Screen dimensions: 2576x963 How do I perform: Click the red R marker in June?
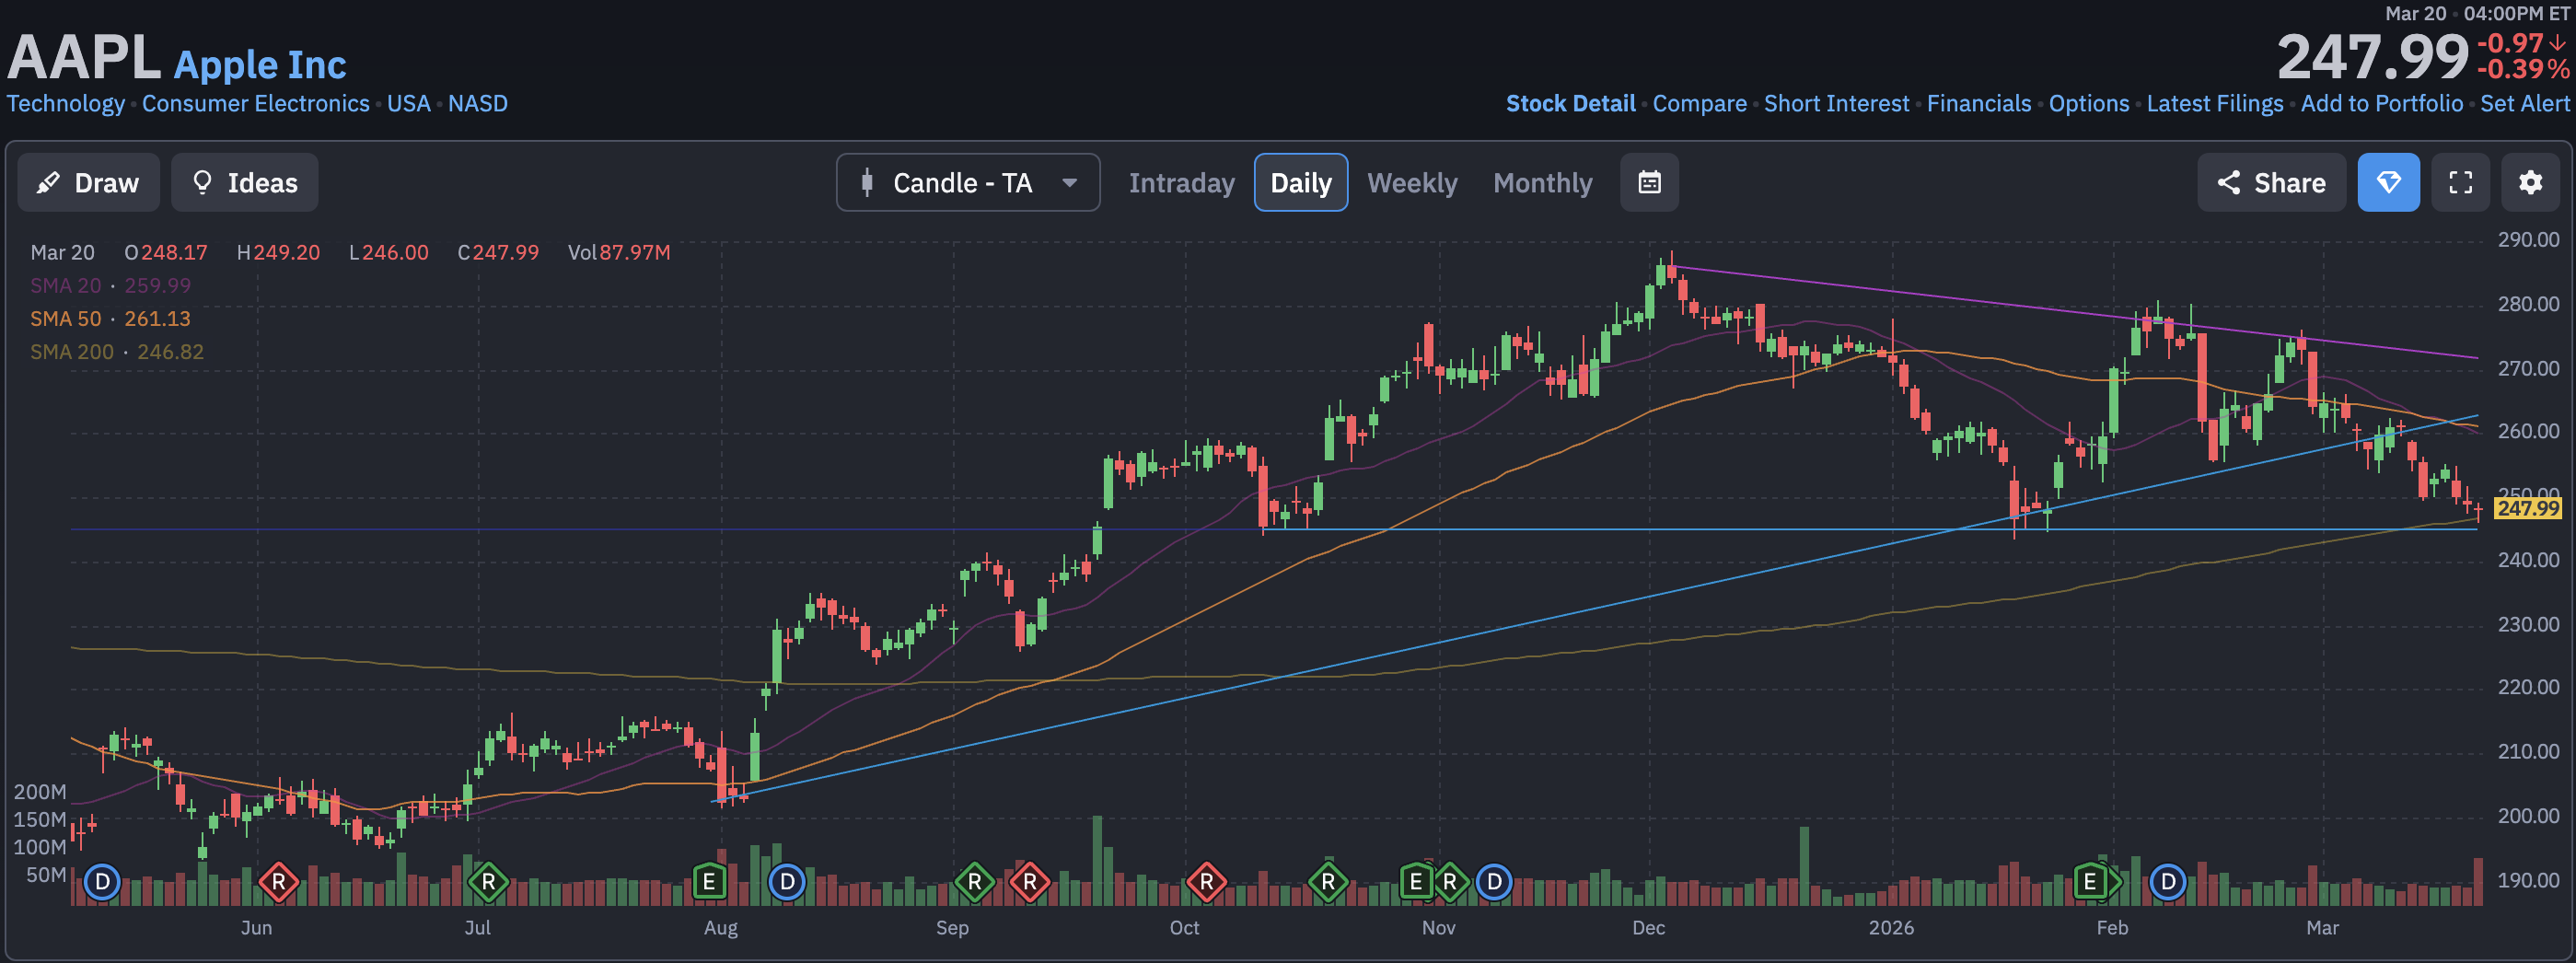(278, 882)
